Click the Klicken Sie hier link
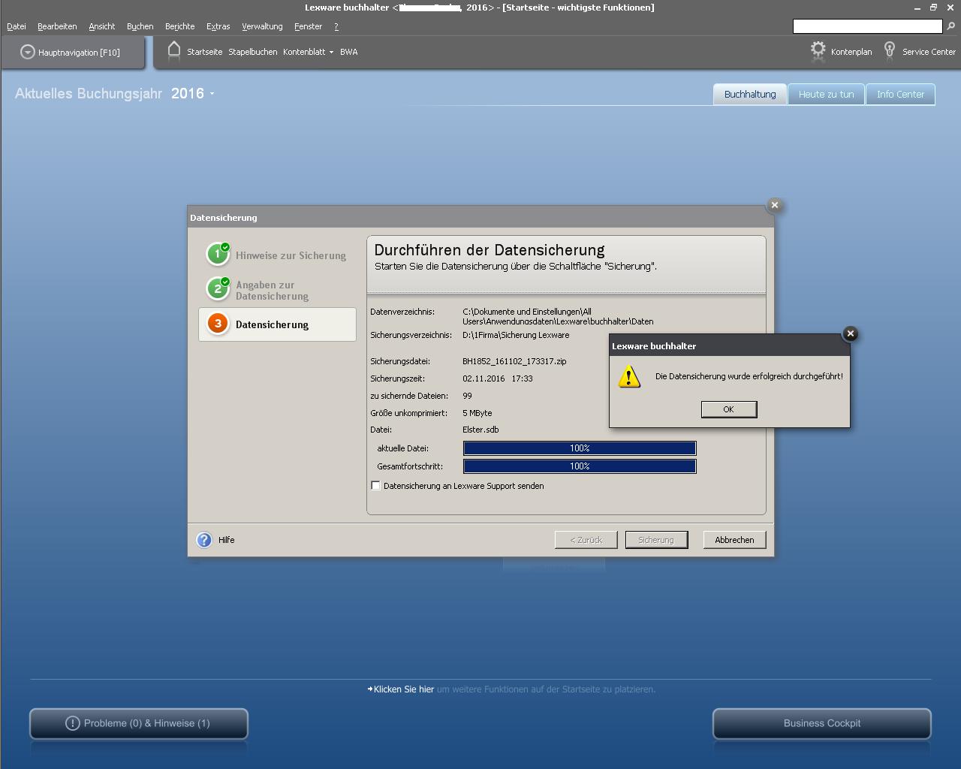The width and height of the screenshot is (961, 769). tap(404, 689)
